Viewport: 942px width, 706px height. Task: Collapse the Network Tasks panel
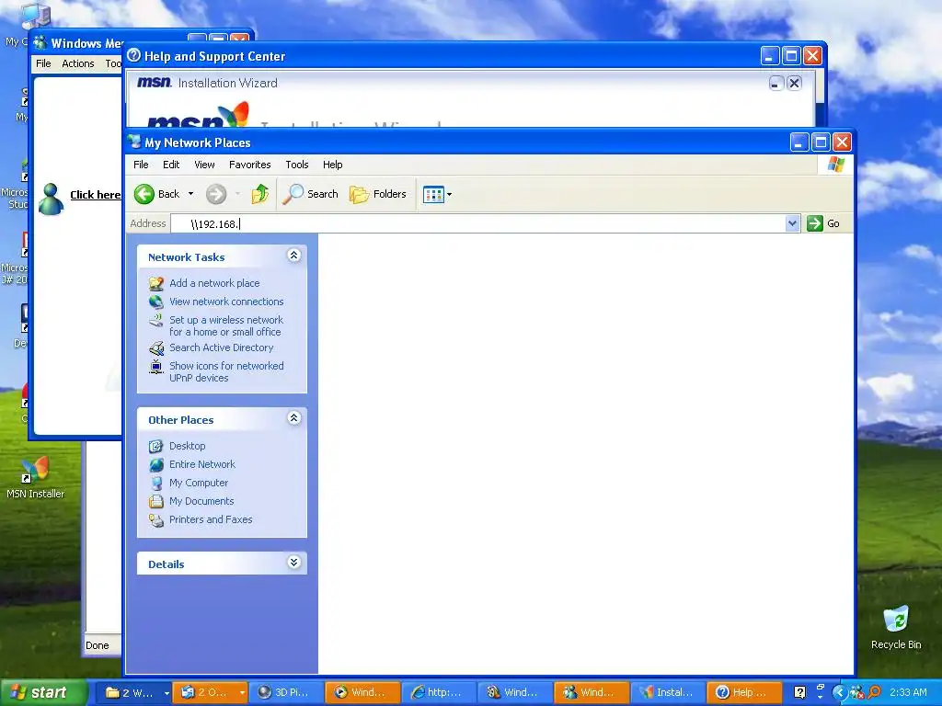pos(293,256)
